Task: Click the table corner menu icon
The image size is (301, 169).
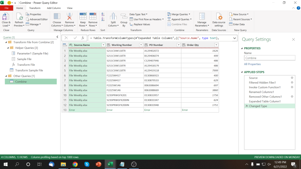Action: 65,45
